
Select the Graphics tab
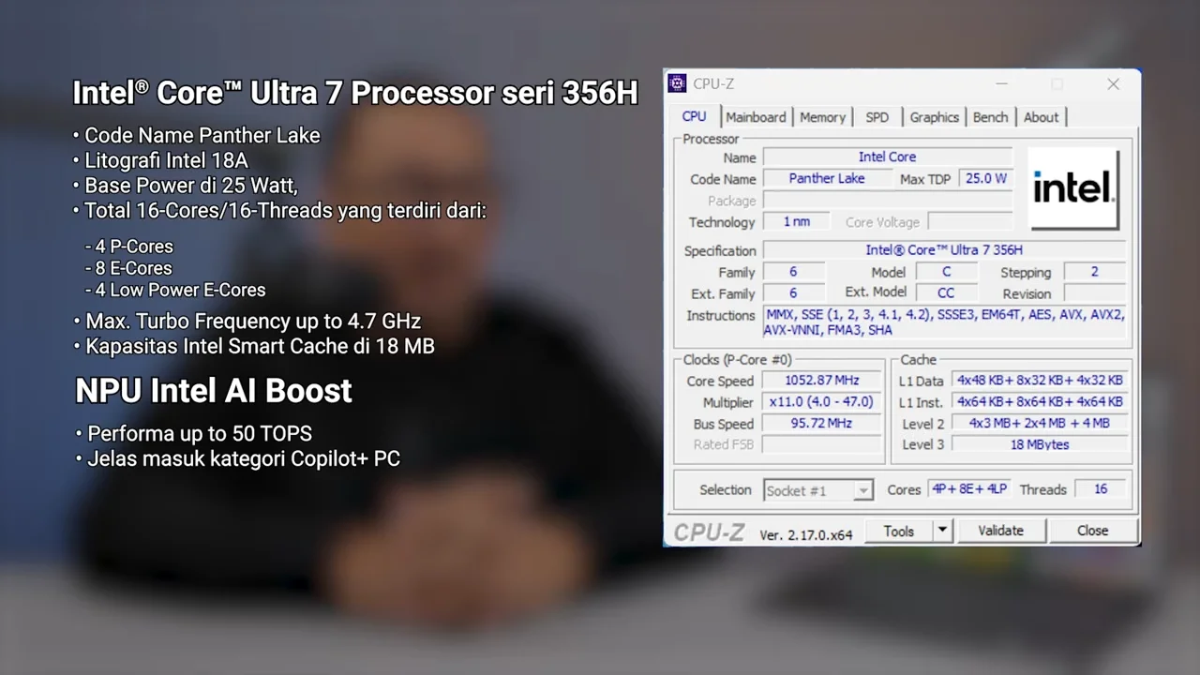coord(935,117)
